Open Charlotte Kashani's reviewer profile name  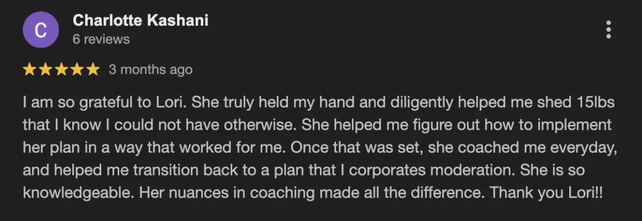tap(141, 21)
